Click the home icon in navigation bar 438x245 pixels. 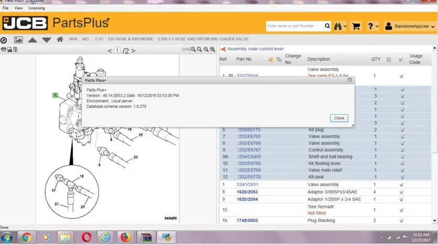[60, 40]
